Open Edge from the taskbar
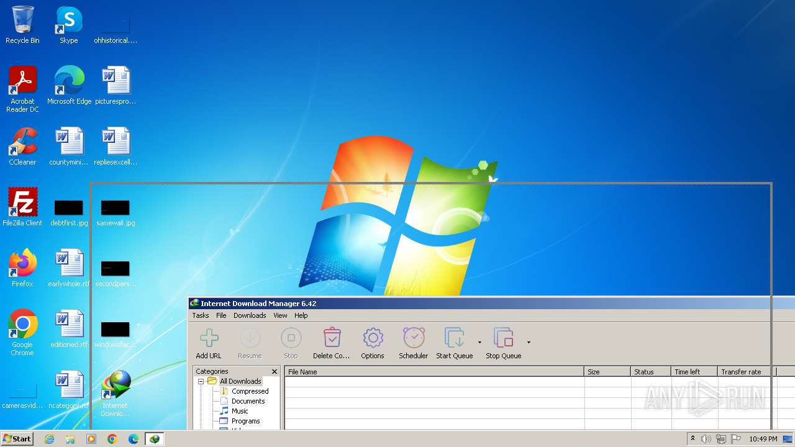This screenshot has width=795, height=447. pos(134,439)
